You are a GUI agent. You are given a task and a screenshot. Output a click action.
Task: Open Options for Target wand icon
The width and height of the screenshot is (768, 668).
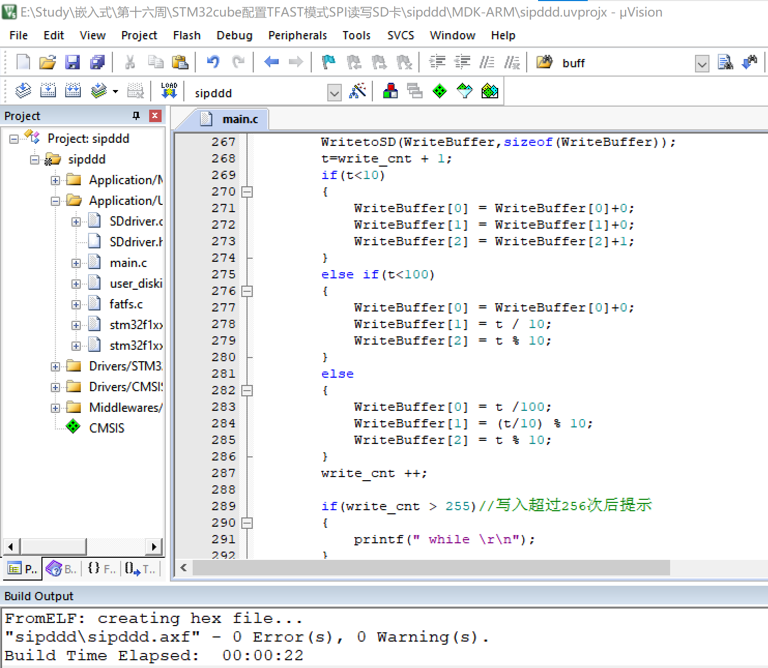357,92
